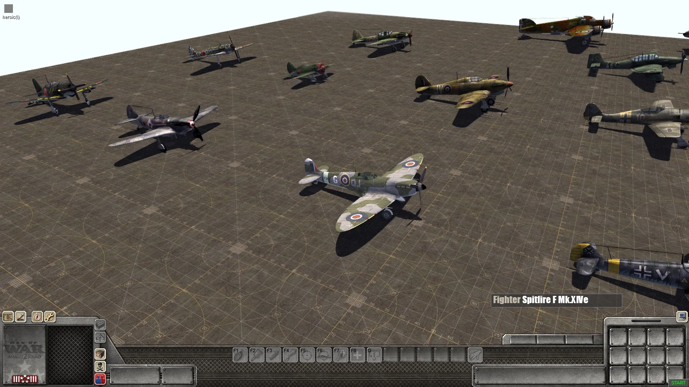Toggle the entrenchment stone block icon
The height and width of the screenshot is (387, 689).
coord(100,325)
